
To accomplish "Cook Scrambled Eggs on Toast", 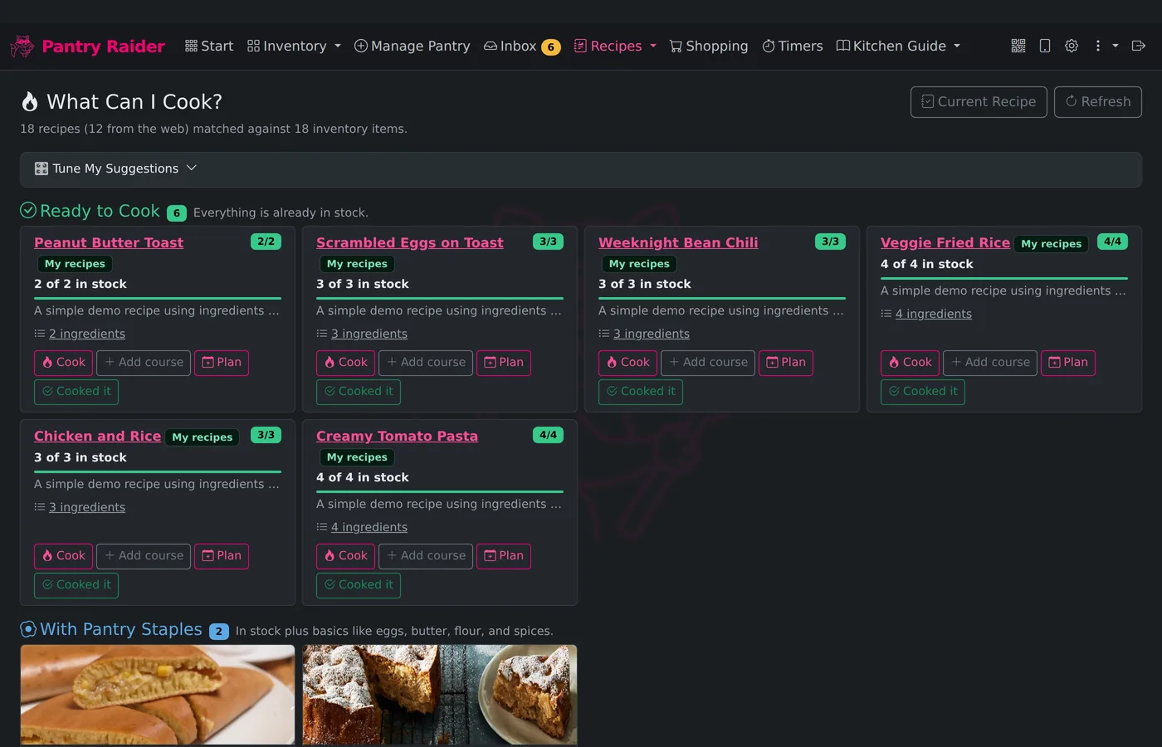I will [346, 363].
